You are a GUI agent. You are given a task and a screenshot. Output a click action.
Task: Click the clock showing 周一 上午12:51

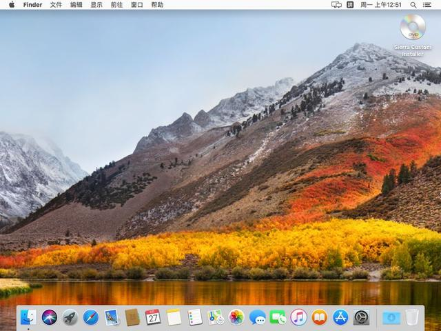381,5
